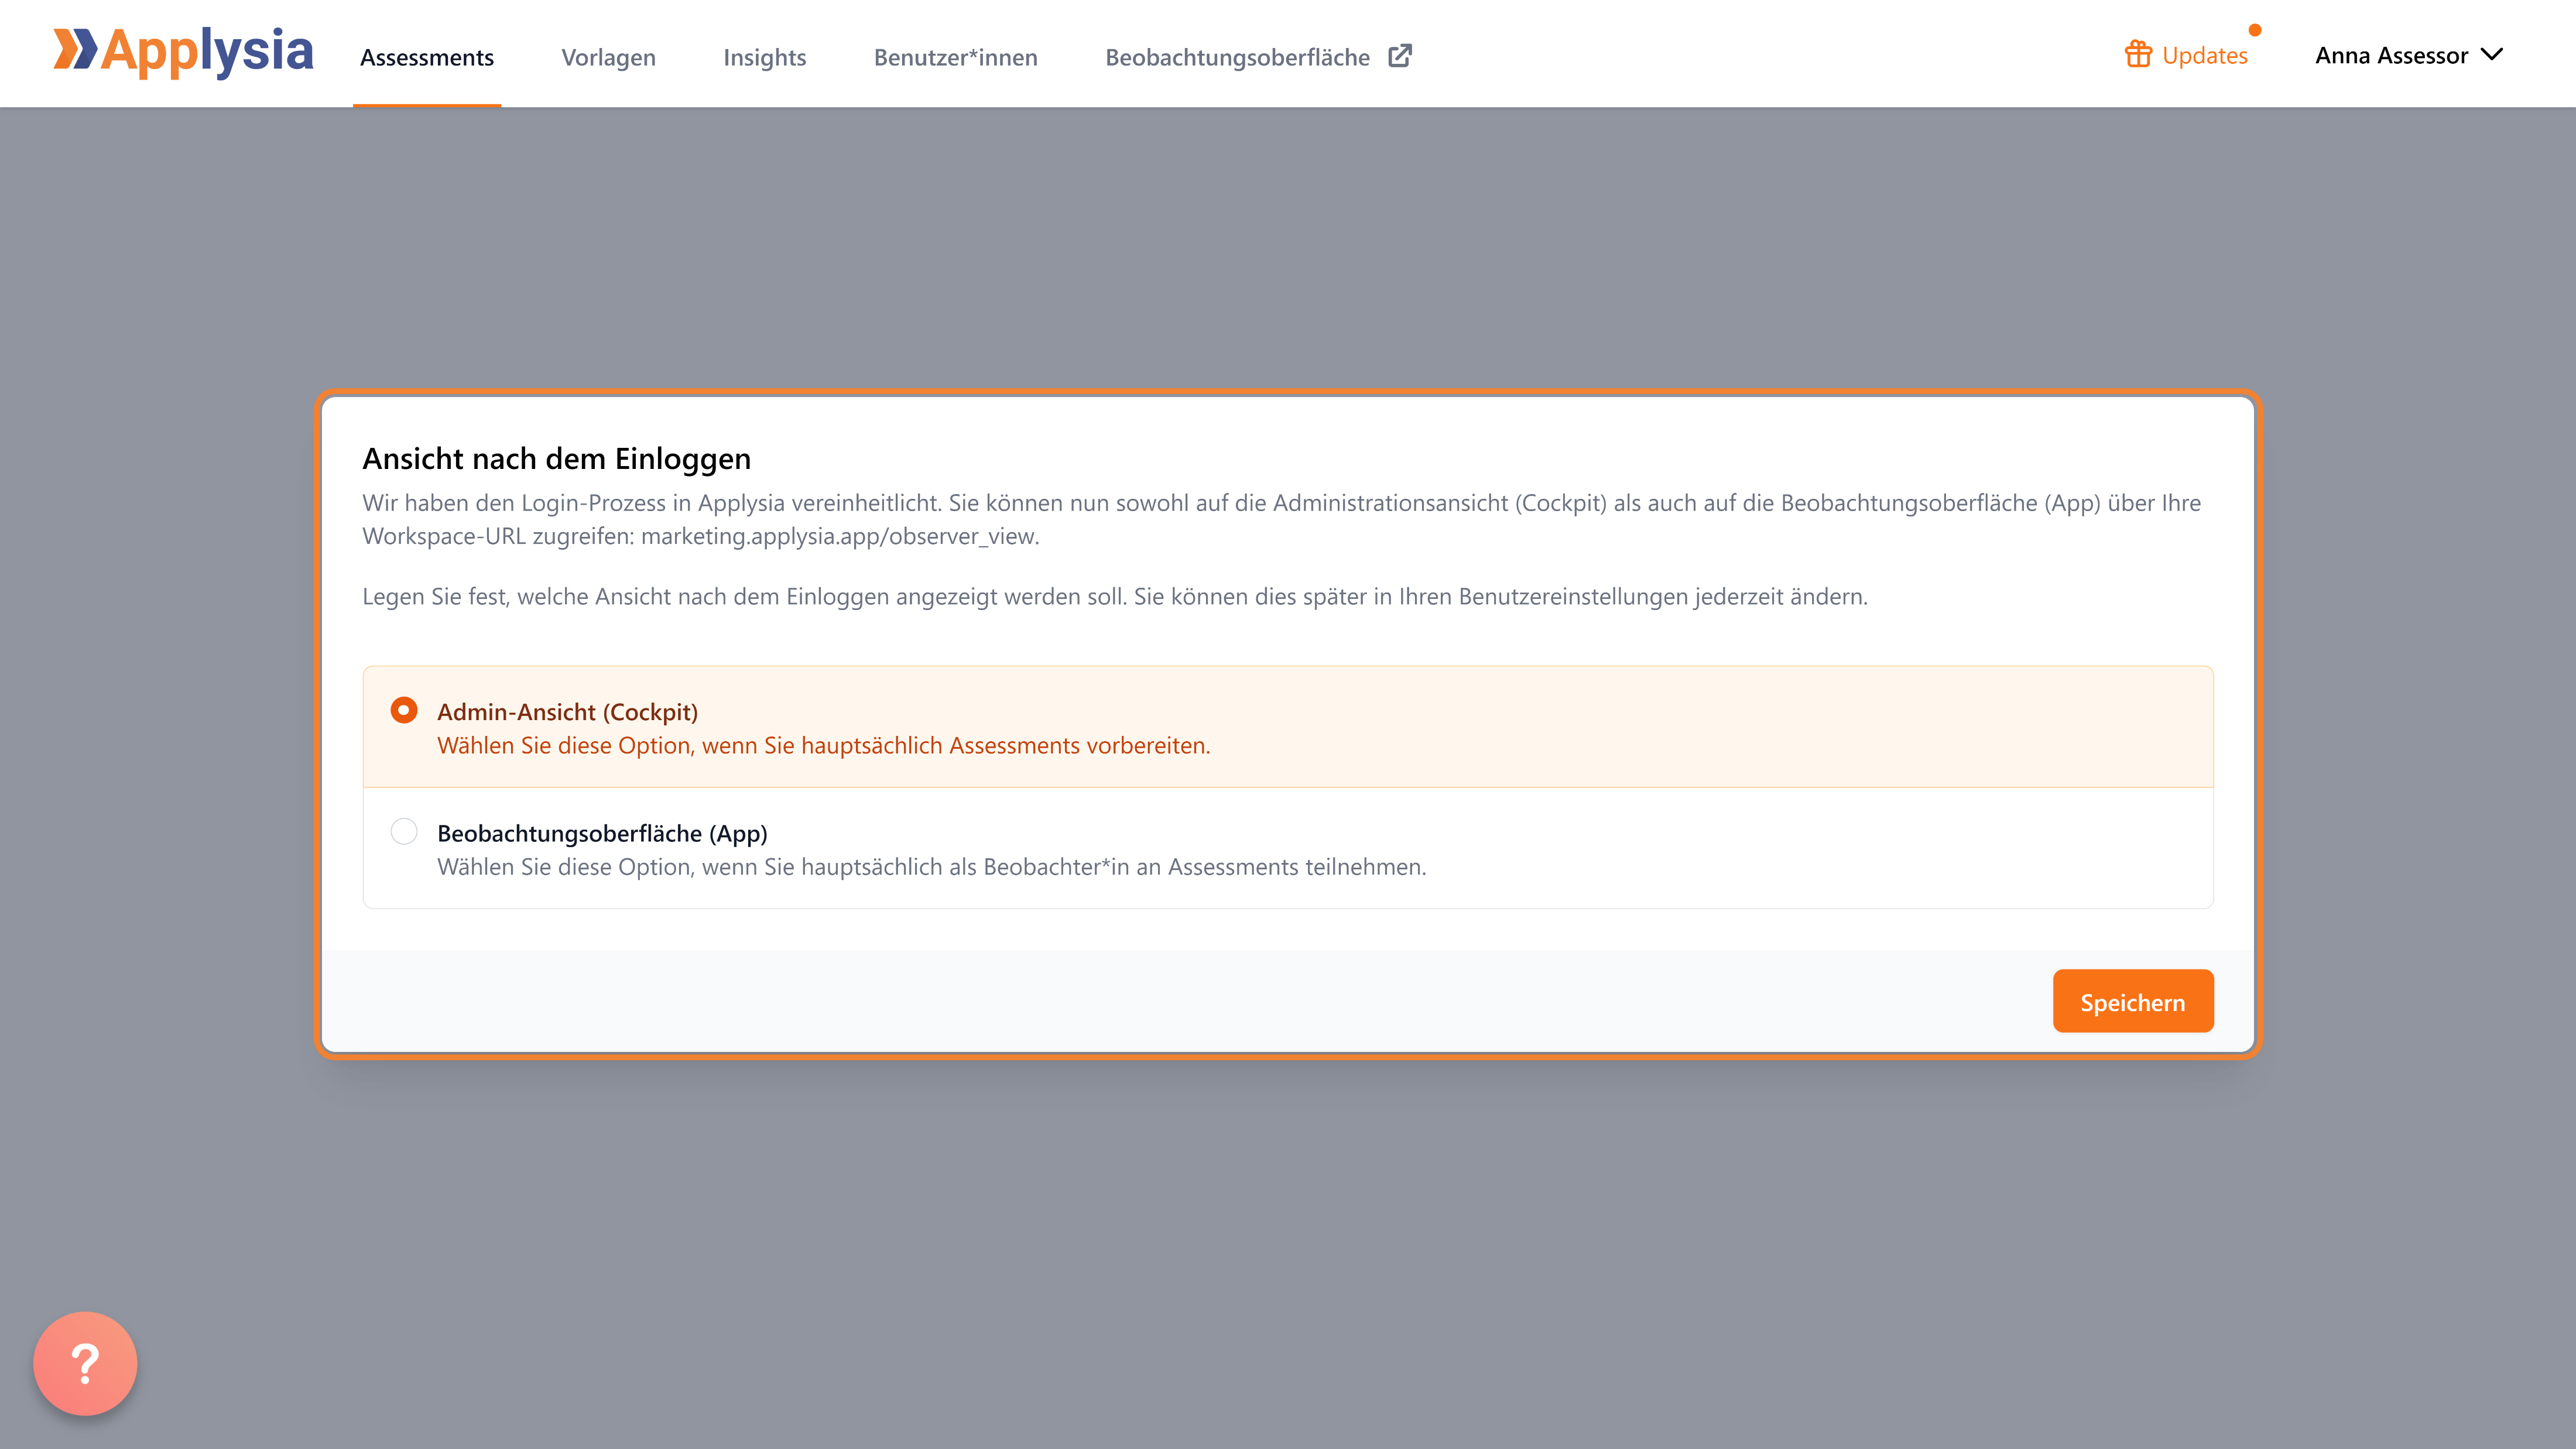This screenshot has height=1449, width=2576.
Task: Expand the Anna Assessor user menu
Action: point(2408,55)
